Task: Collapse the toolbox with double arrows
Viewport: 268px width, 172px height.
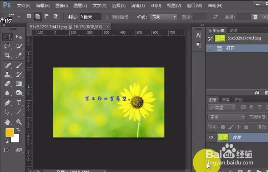Action: [4, 25]
